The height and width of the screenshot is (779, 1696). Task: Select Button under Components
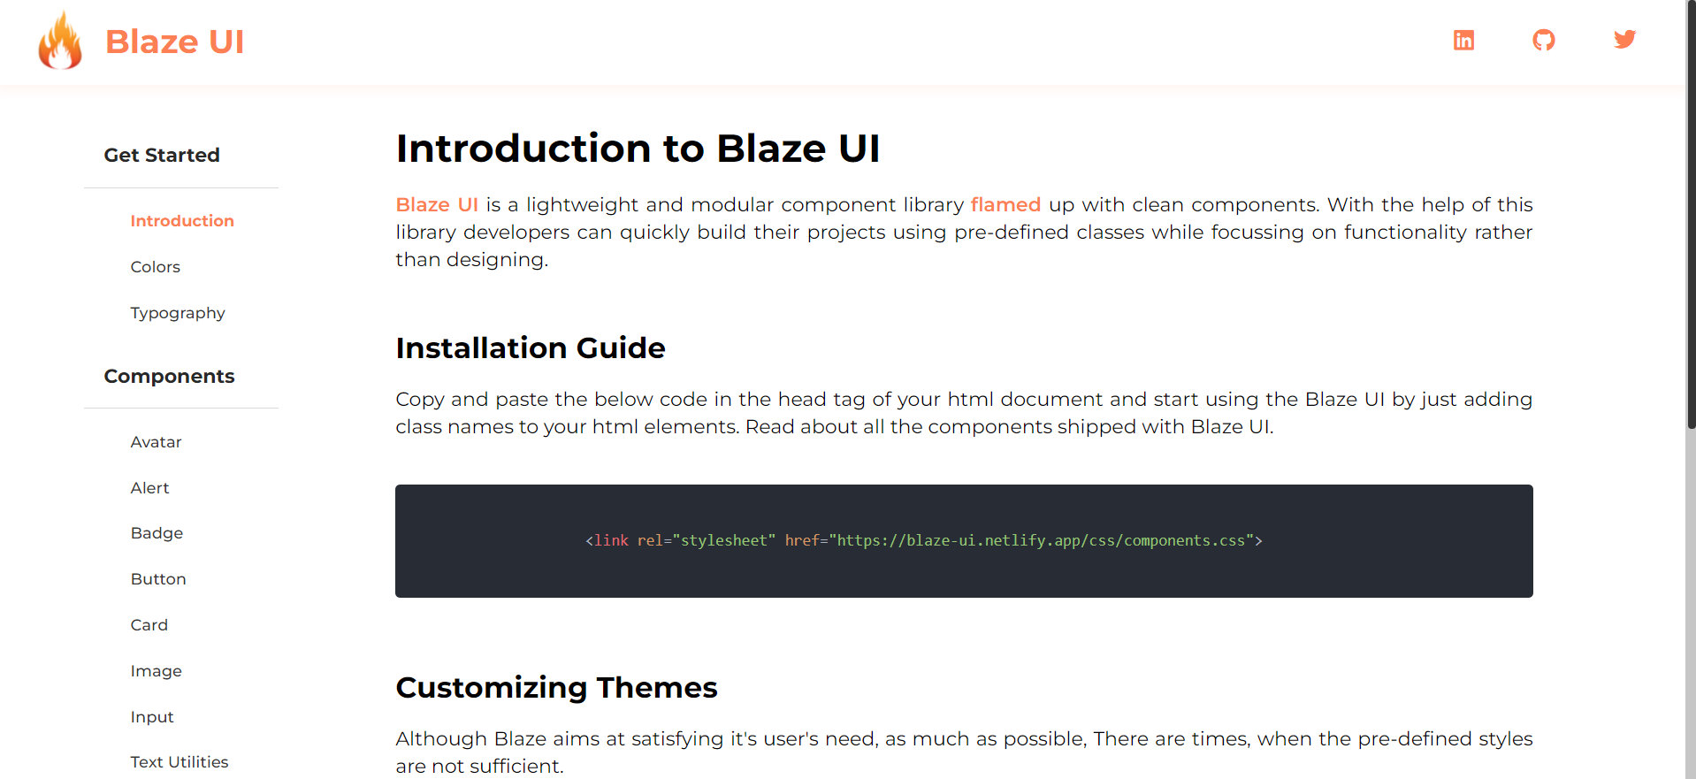(x=158, y=578)
